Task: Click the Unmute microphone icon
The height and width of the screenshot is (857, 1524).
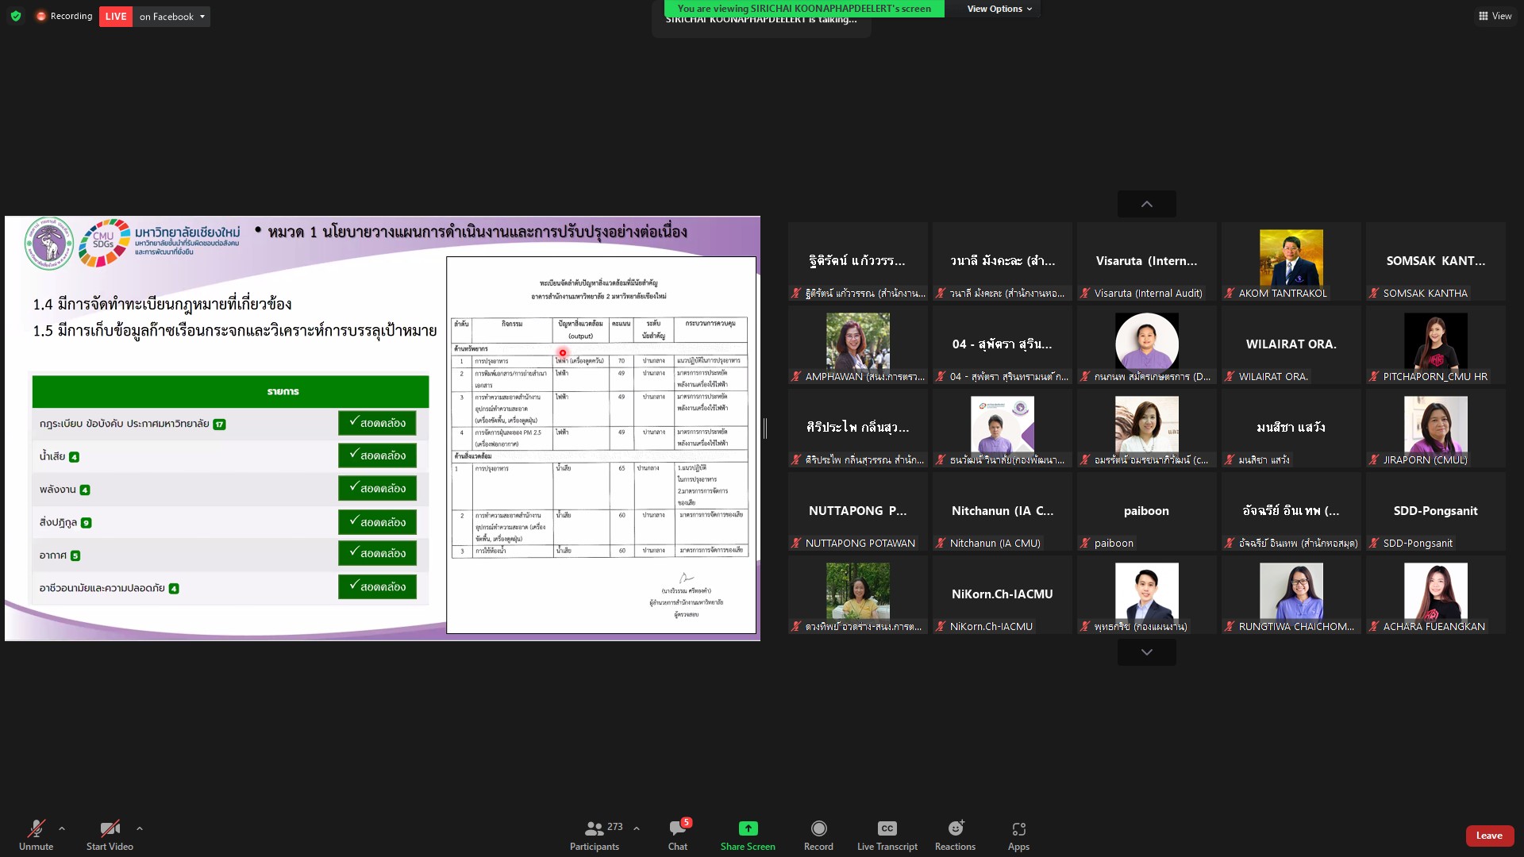Action: pos(36,829)
